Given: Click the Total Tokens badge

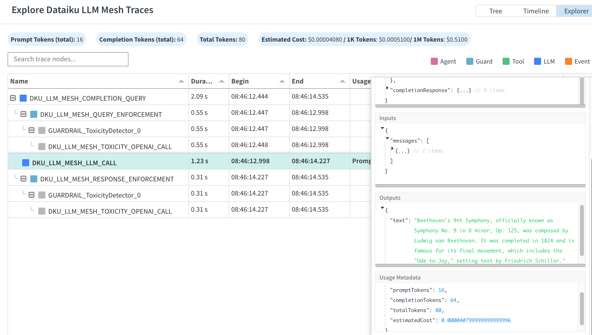Looking at the screenshot, I should point(222,39).
